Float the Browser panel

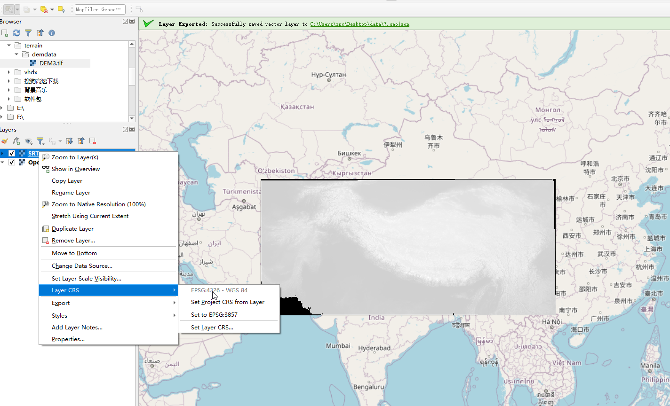(x=125, y=22)
